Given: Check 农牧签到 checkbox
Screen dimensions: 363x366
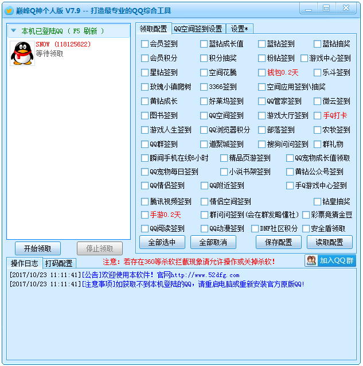Looking at the screenshot, I should (317, 130).
